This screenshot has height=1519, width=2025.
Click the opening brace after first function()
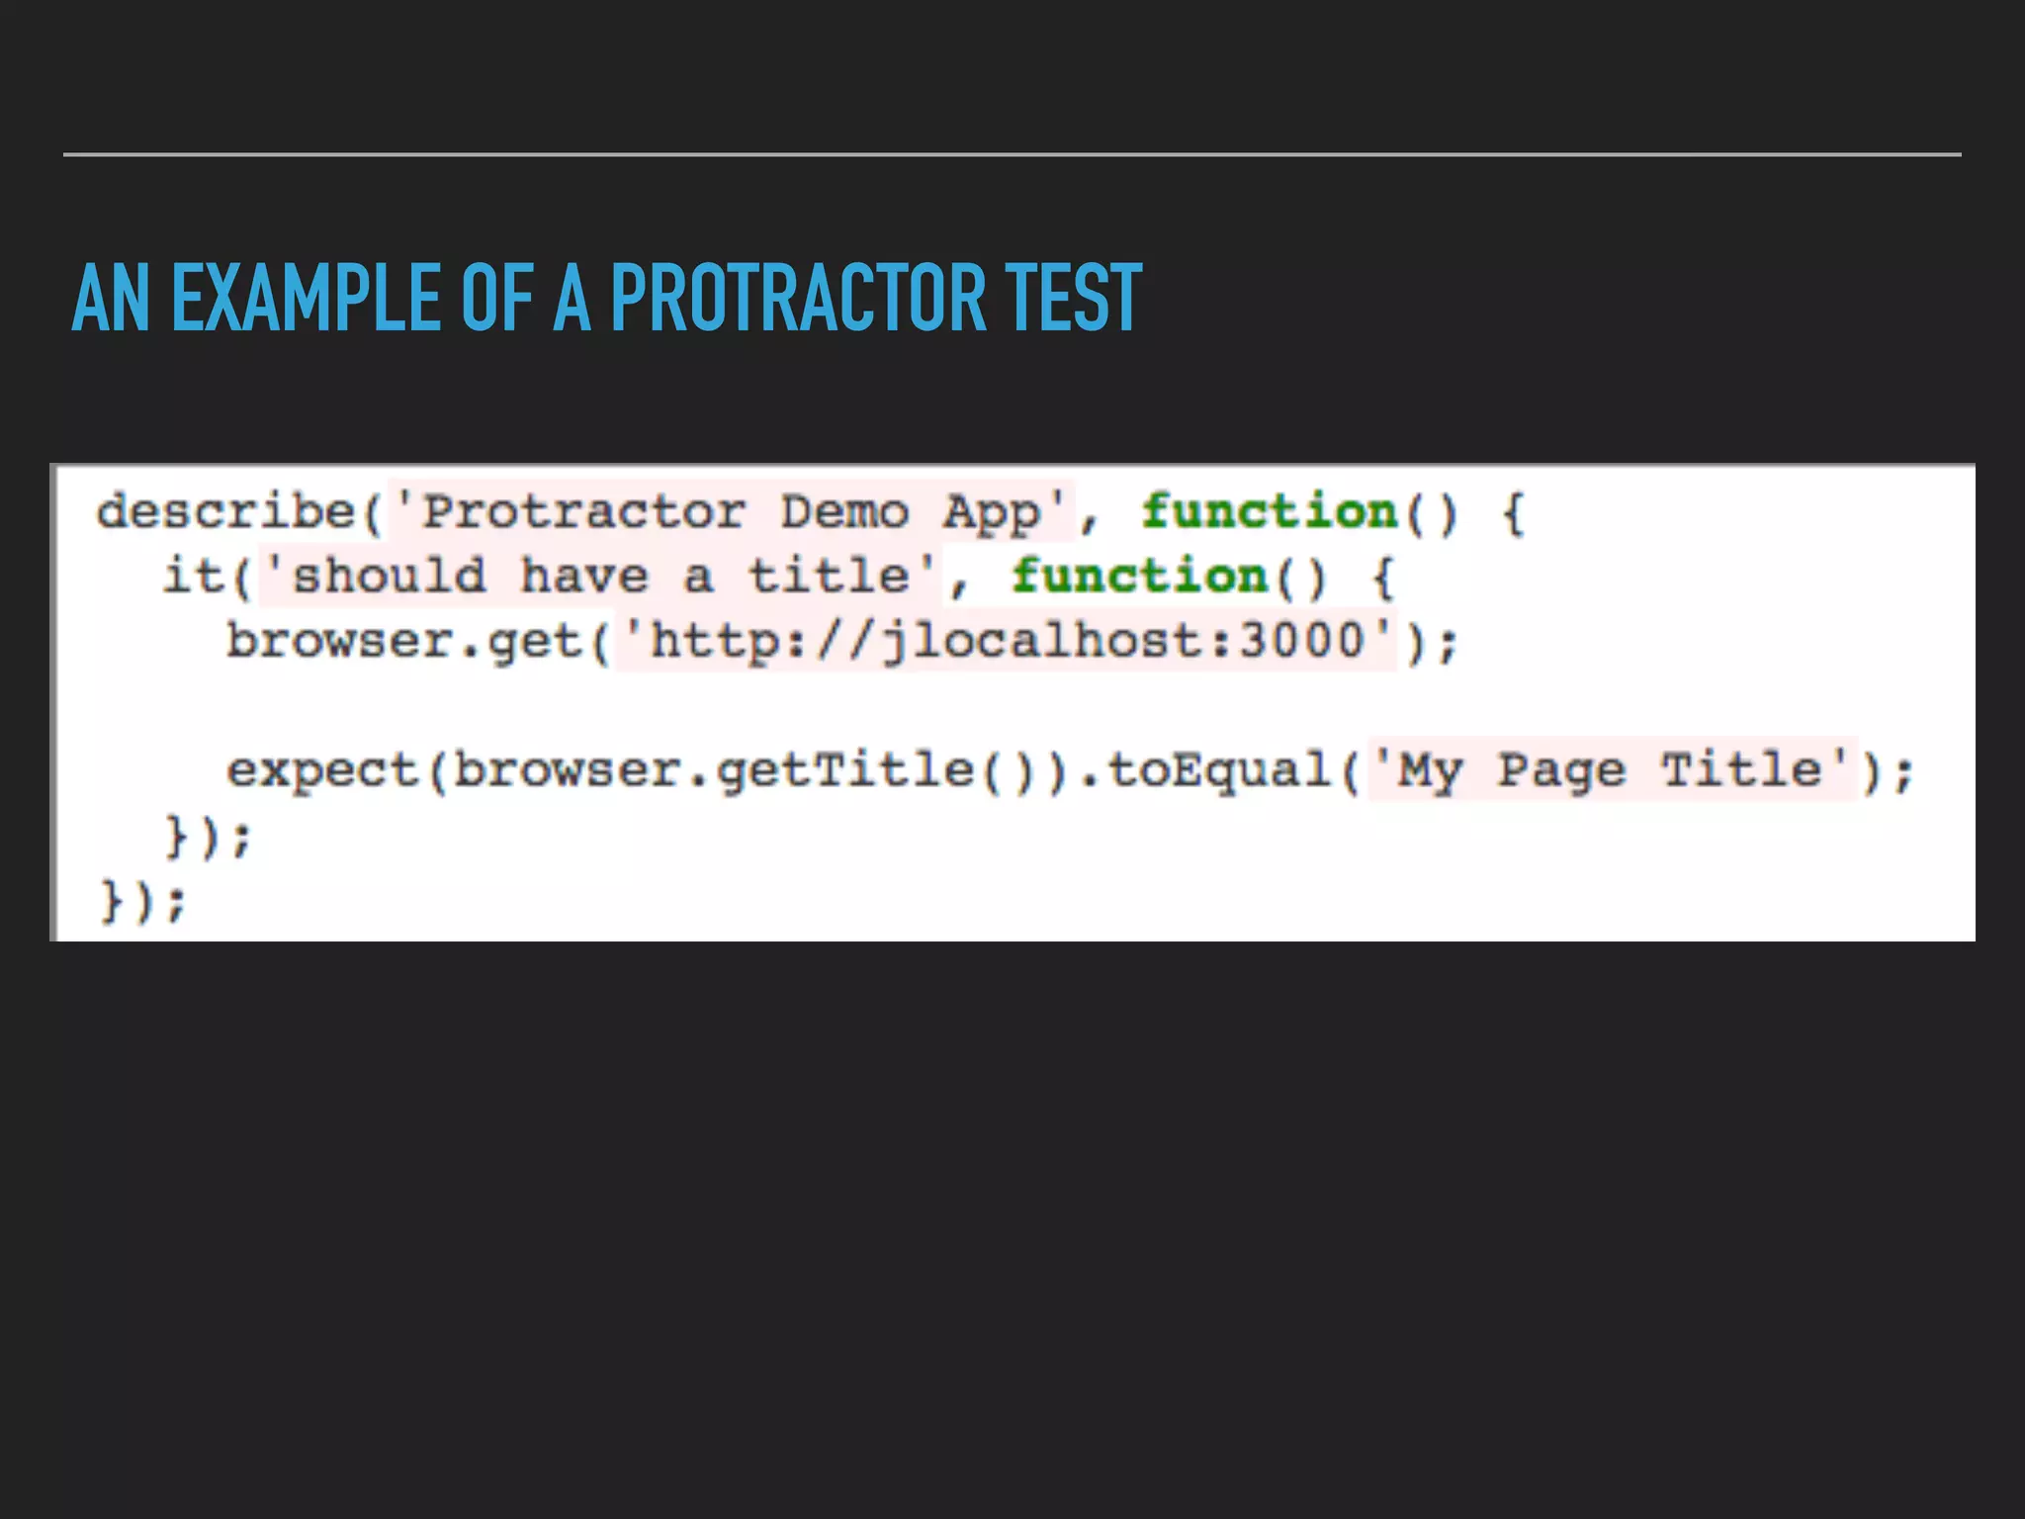tap(1513, 514)
